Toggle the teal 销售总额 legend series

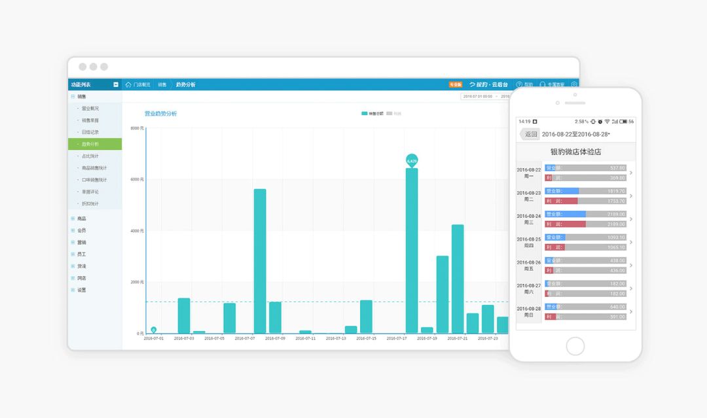coord(372,114)
